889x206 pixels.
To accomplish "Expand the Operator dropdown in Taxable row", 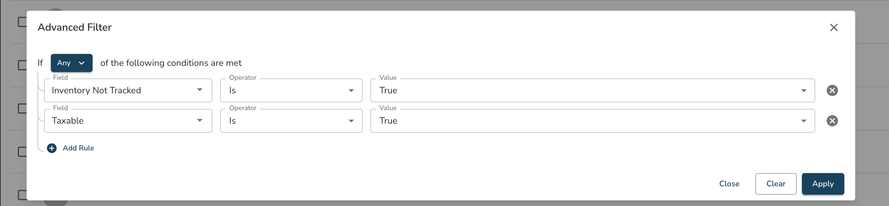I will click(291, 121).
